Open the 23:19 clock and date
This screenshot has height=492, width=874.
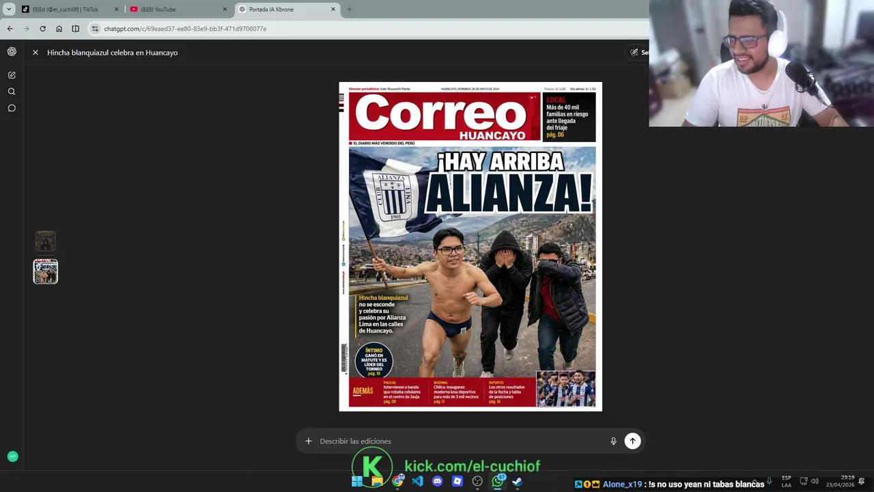840,481
